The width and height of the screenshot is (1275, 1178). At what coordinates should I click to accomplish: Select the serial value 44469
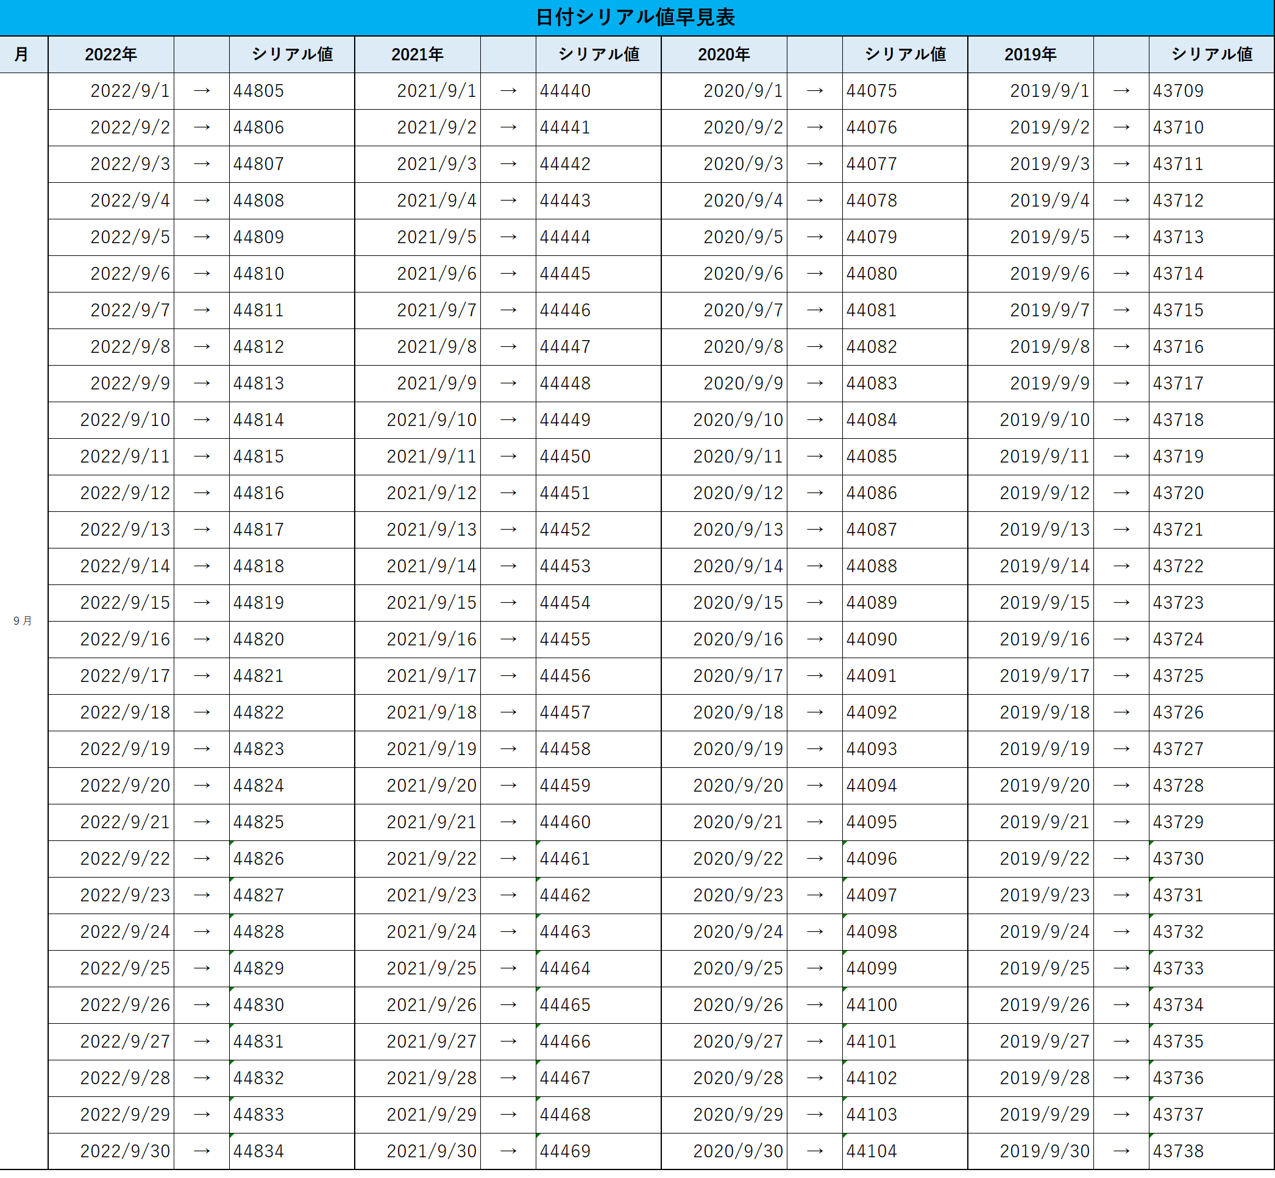point(598,1151)
